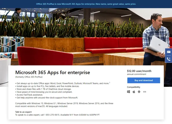Click the 'Have peace of mind' bullet
This screenshot has width=172, height=124.
[44, 92]
